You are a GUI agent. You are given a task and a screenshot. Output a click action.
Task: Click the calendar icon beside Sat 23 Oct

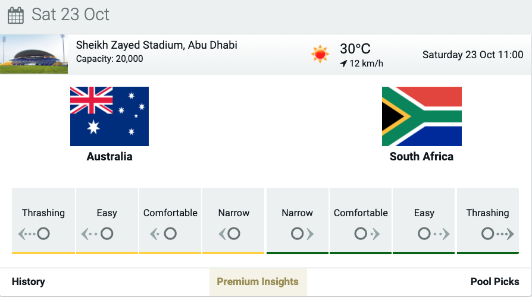pyautogui.click(x=15, y=15)
